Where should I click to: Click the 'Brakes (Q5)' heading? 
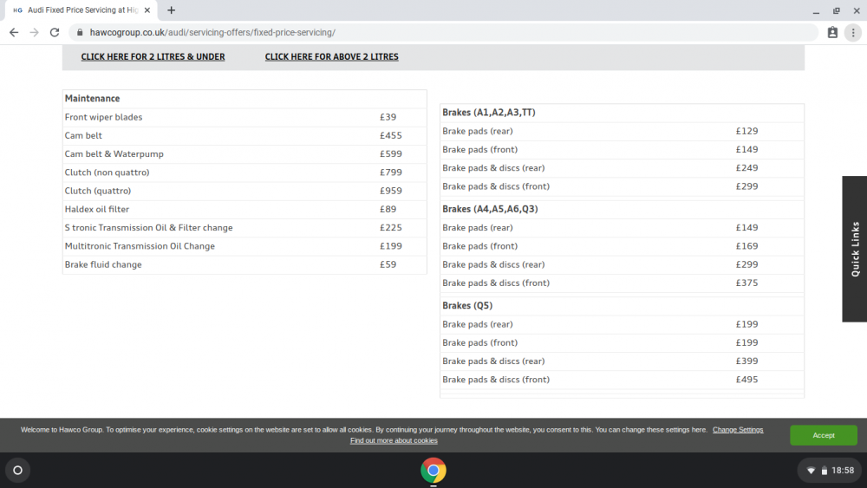[467, 306]
